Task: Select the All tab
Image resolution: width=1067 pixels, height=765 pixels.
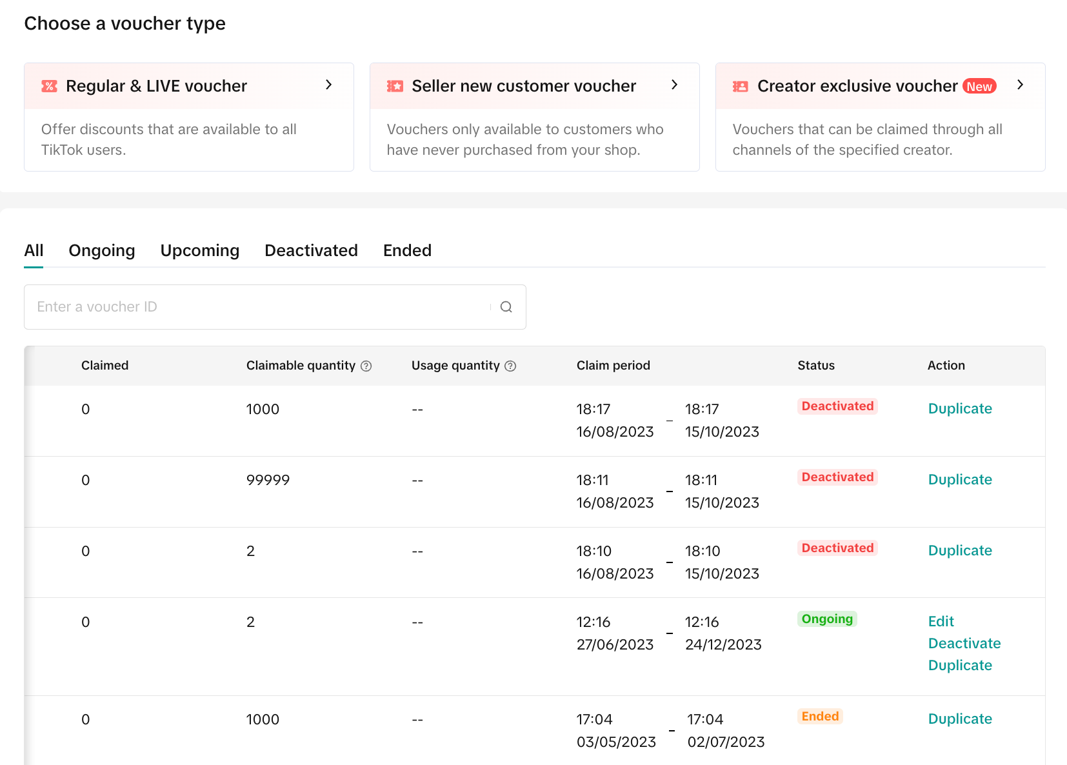Action: click(x=34, y=250)
